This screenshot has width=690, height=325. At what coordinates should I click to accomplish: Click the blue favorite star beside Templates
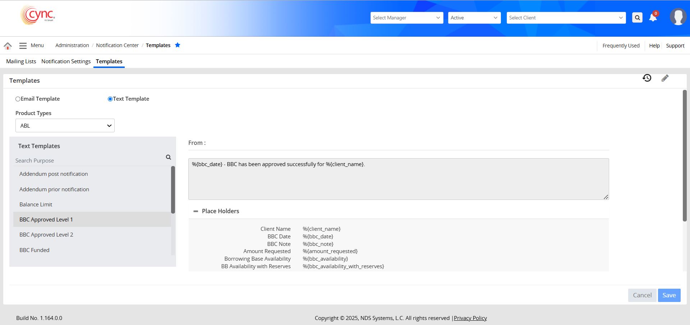(x=178, y=45)
